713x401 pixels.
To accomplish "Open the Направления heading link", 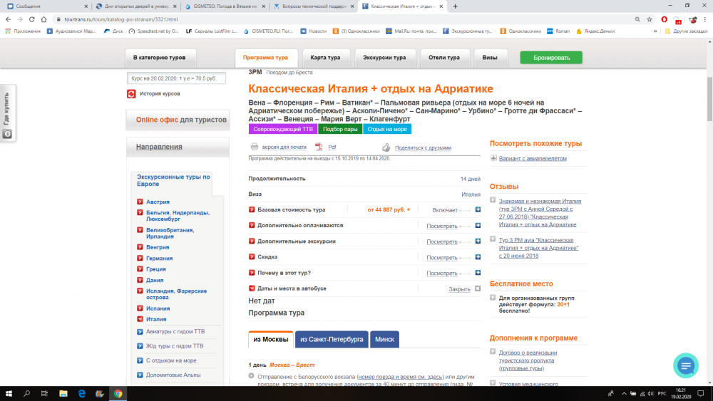I will [x=159, y=147].
